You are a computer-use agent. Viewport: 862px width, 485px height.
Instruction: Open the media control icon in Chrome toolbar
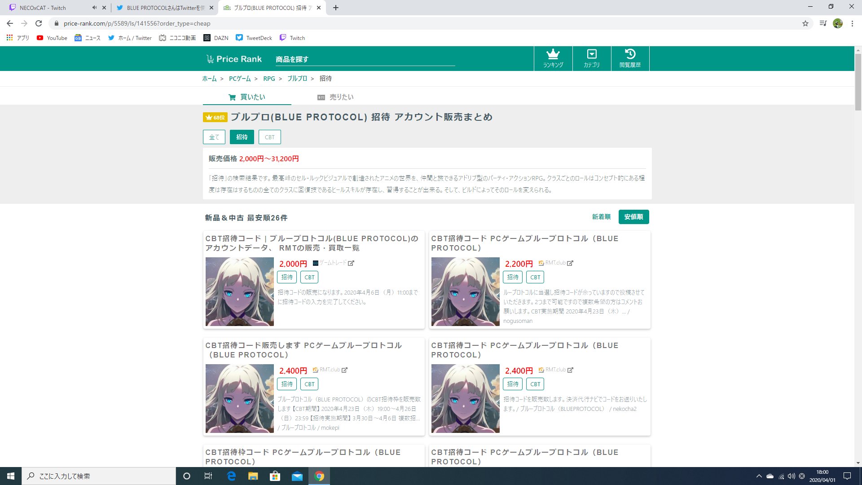click(823, 23)
